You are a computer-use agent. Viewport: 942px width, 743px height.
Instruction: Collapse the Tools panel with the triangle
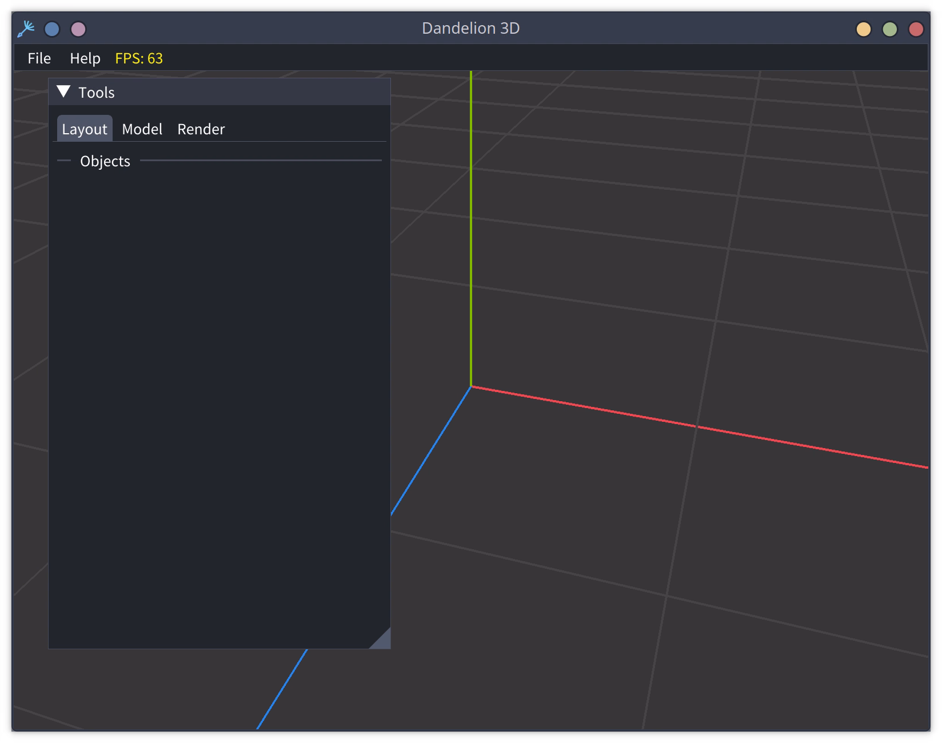63,91
